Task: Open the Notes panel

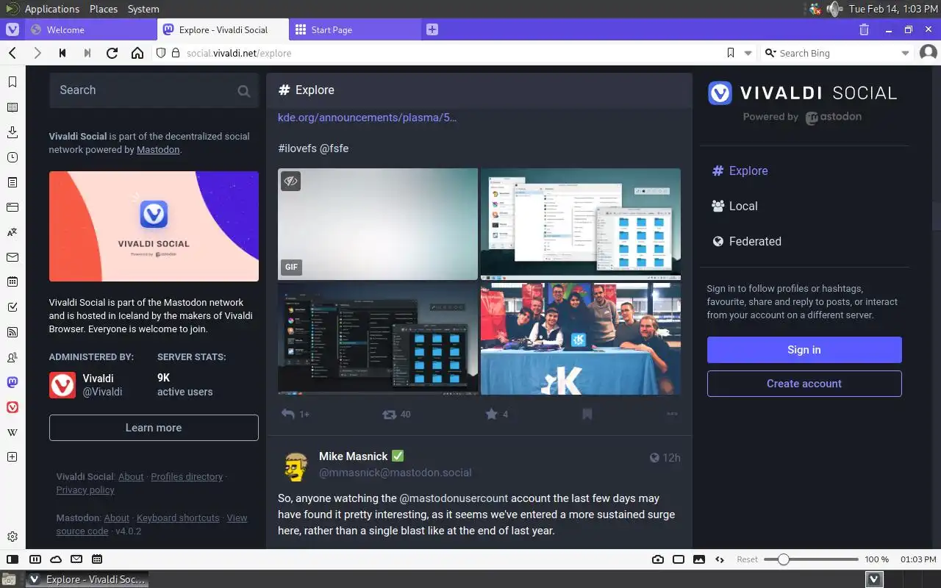Action: pos(12,182)
